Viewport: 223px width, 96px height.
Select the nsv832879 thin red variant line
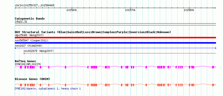pyautogui.click(x=120, y=53)
